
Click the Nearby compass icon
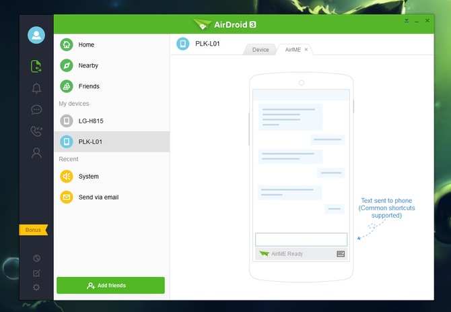67,65
